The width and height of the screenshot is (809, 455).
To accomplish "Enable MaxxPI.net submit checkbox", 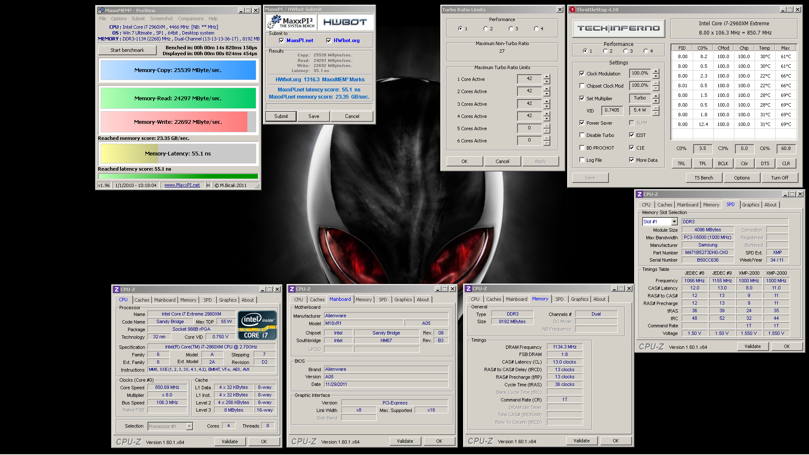I will coord(281,40).
